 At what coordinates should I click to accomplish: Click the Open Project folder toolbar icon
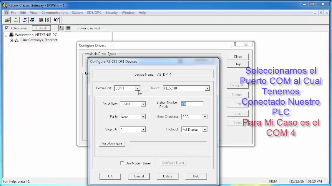[8, 20]
